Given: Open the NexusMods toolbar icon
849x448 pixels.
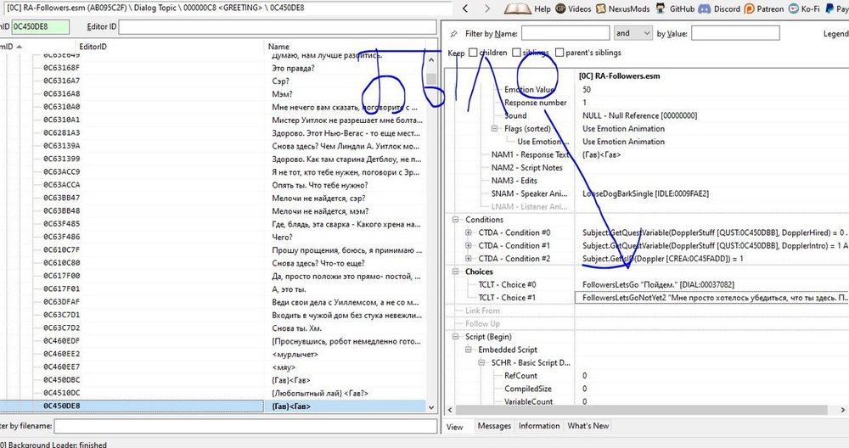Looking at the screenshot, I should tap(601, 8).
